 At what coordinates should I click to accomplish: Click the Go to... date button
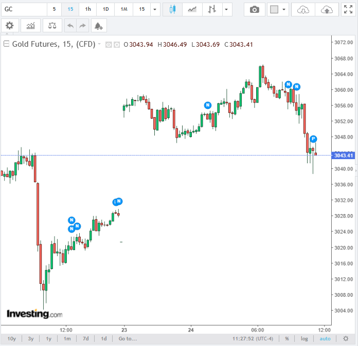pyautogui.click(x=128, y=339)
